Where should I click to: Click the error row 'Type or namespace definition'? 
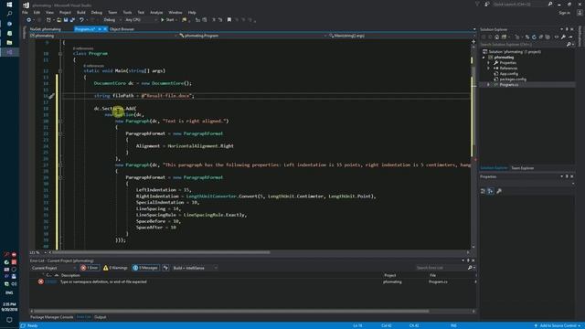252,282
